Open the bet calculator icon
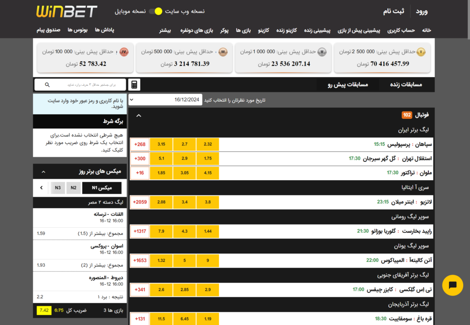Image resolution: width=470 pixels, height=325 pixels. tap(134, 85)
